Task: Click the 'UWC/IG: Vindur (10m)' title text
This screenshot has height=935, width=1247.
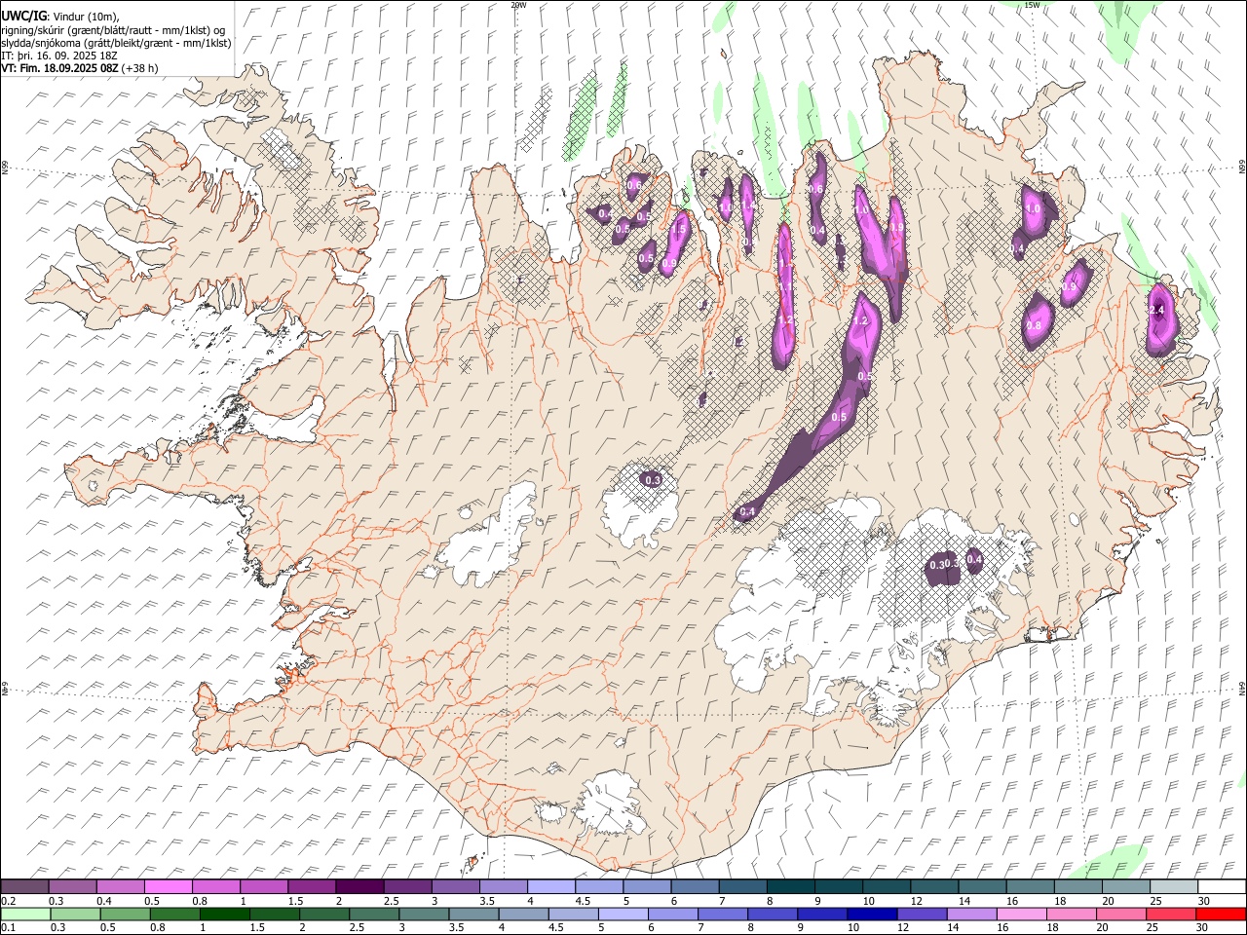Action: 59,16
